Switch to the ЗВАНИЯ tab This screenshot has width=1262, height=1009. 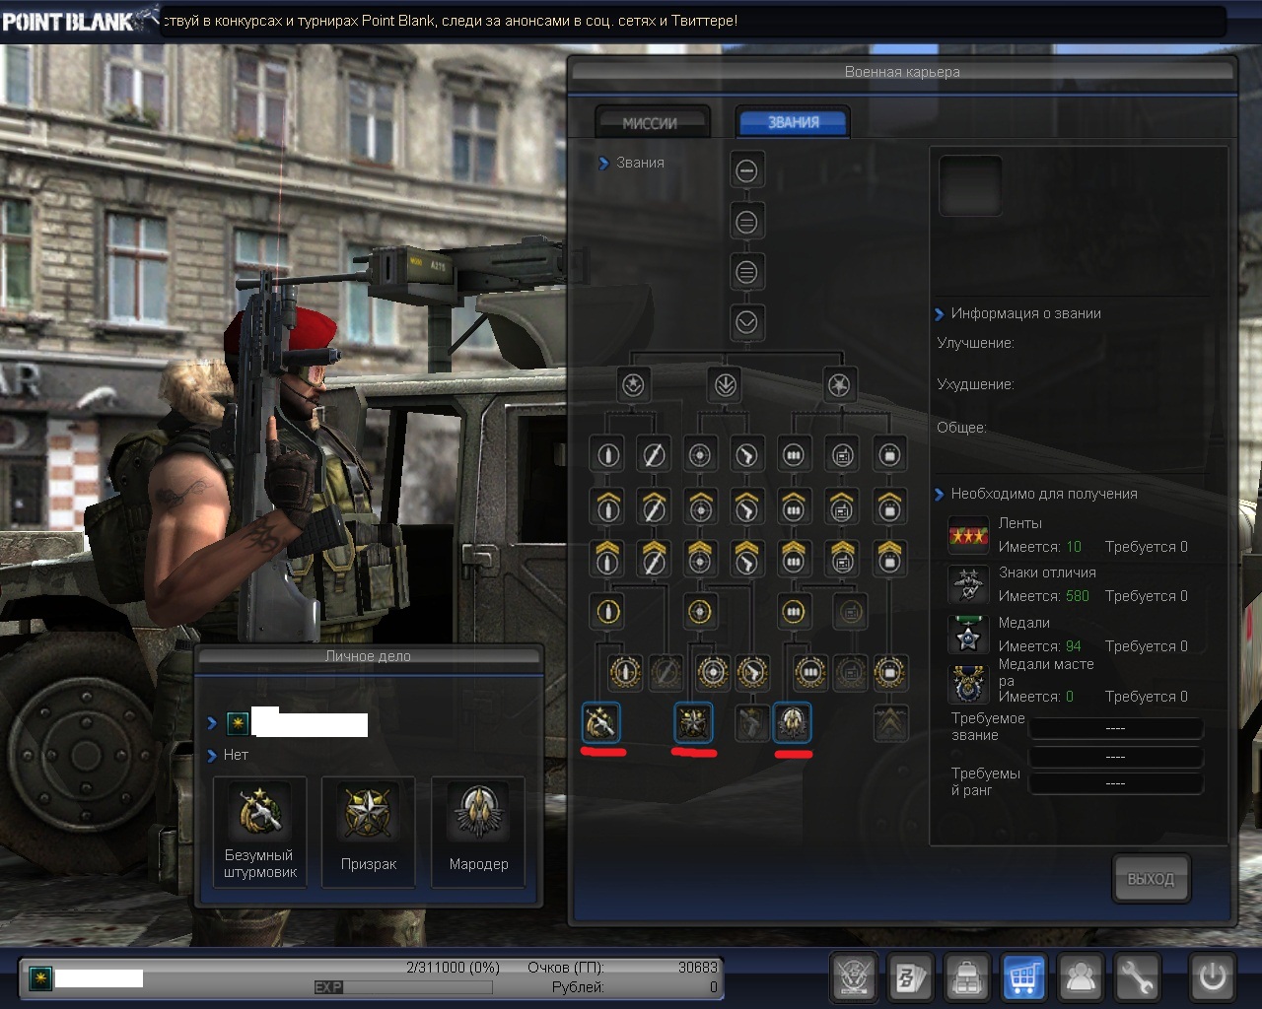point(794,122)
